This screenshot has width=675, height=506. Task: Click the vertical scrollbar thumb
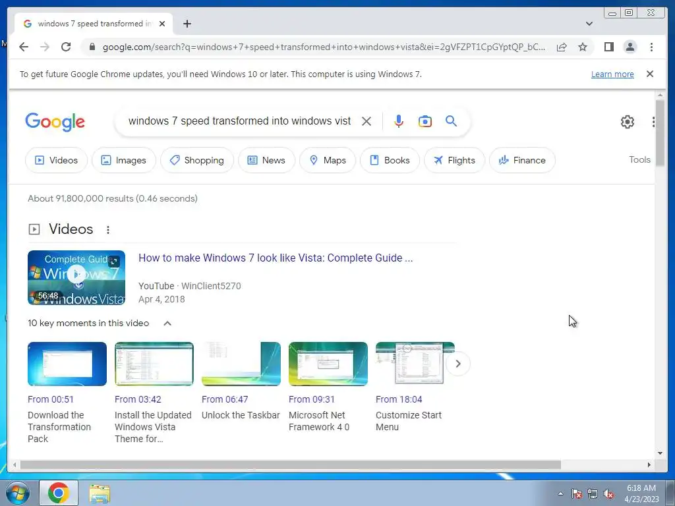[660, 132]
